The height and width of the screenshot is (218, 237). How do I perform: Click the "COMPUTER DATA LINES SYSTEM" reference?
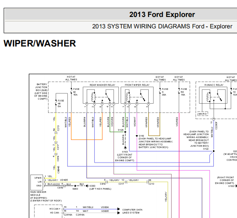point(132,211)
